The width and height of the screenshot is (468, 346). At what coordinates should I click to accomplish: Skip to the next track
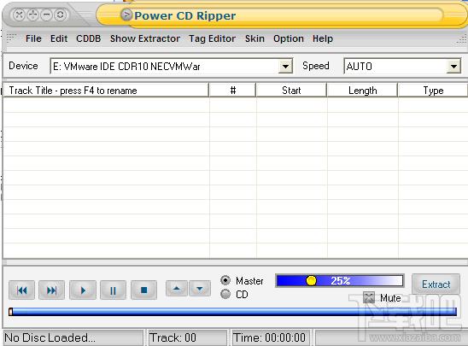[x=51, y=290]
